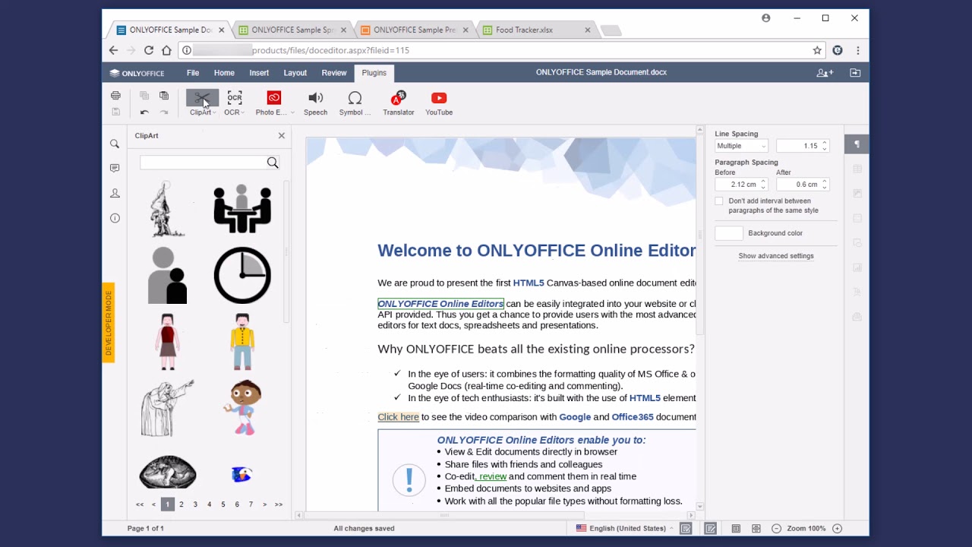
Task: Open paragraph settings icon in right sidebar
Action: 857,144
